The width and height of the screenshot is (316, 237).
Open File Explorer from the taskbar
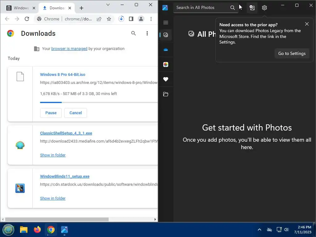click(23, 230)
